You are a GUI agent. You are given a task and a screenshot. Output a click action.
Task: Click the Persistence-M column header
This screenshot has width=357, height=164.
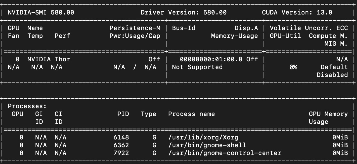(x=135, y=28)
